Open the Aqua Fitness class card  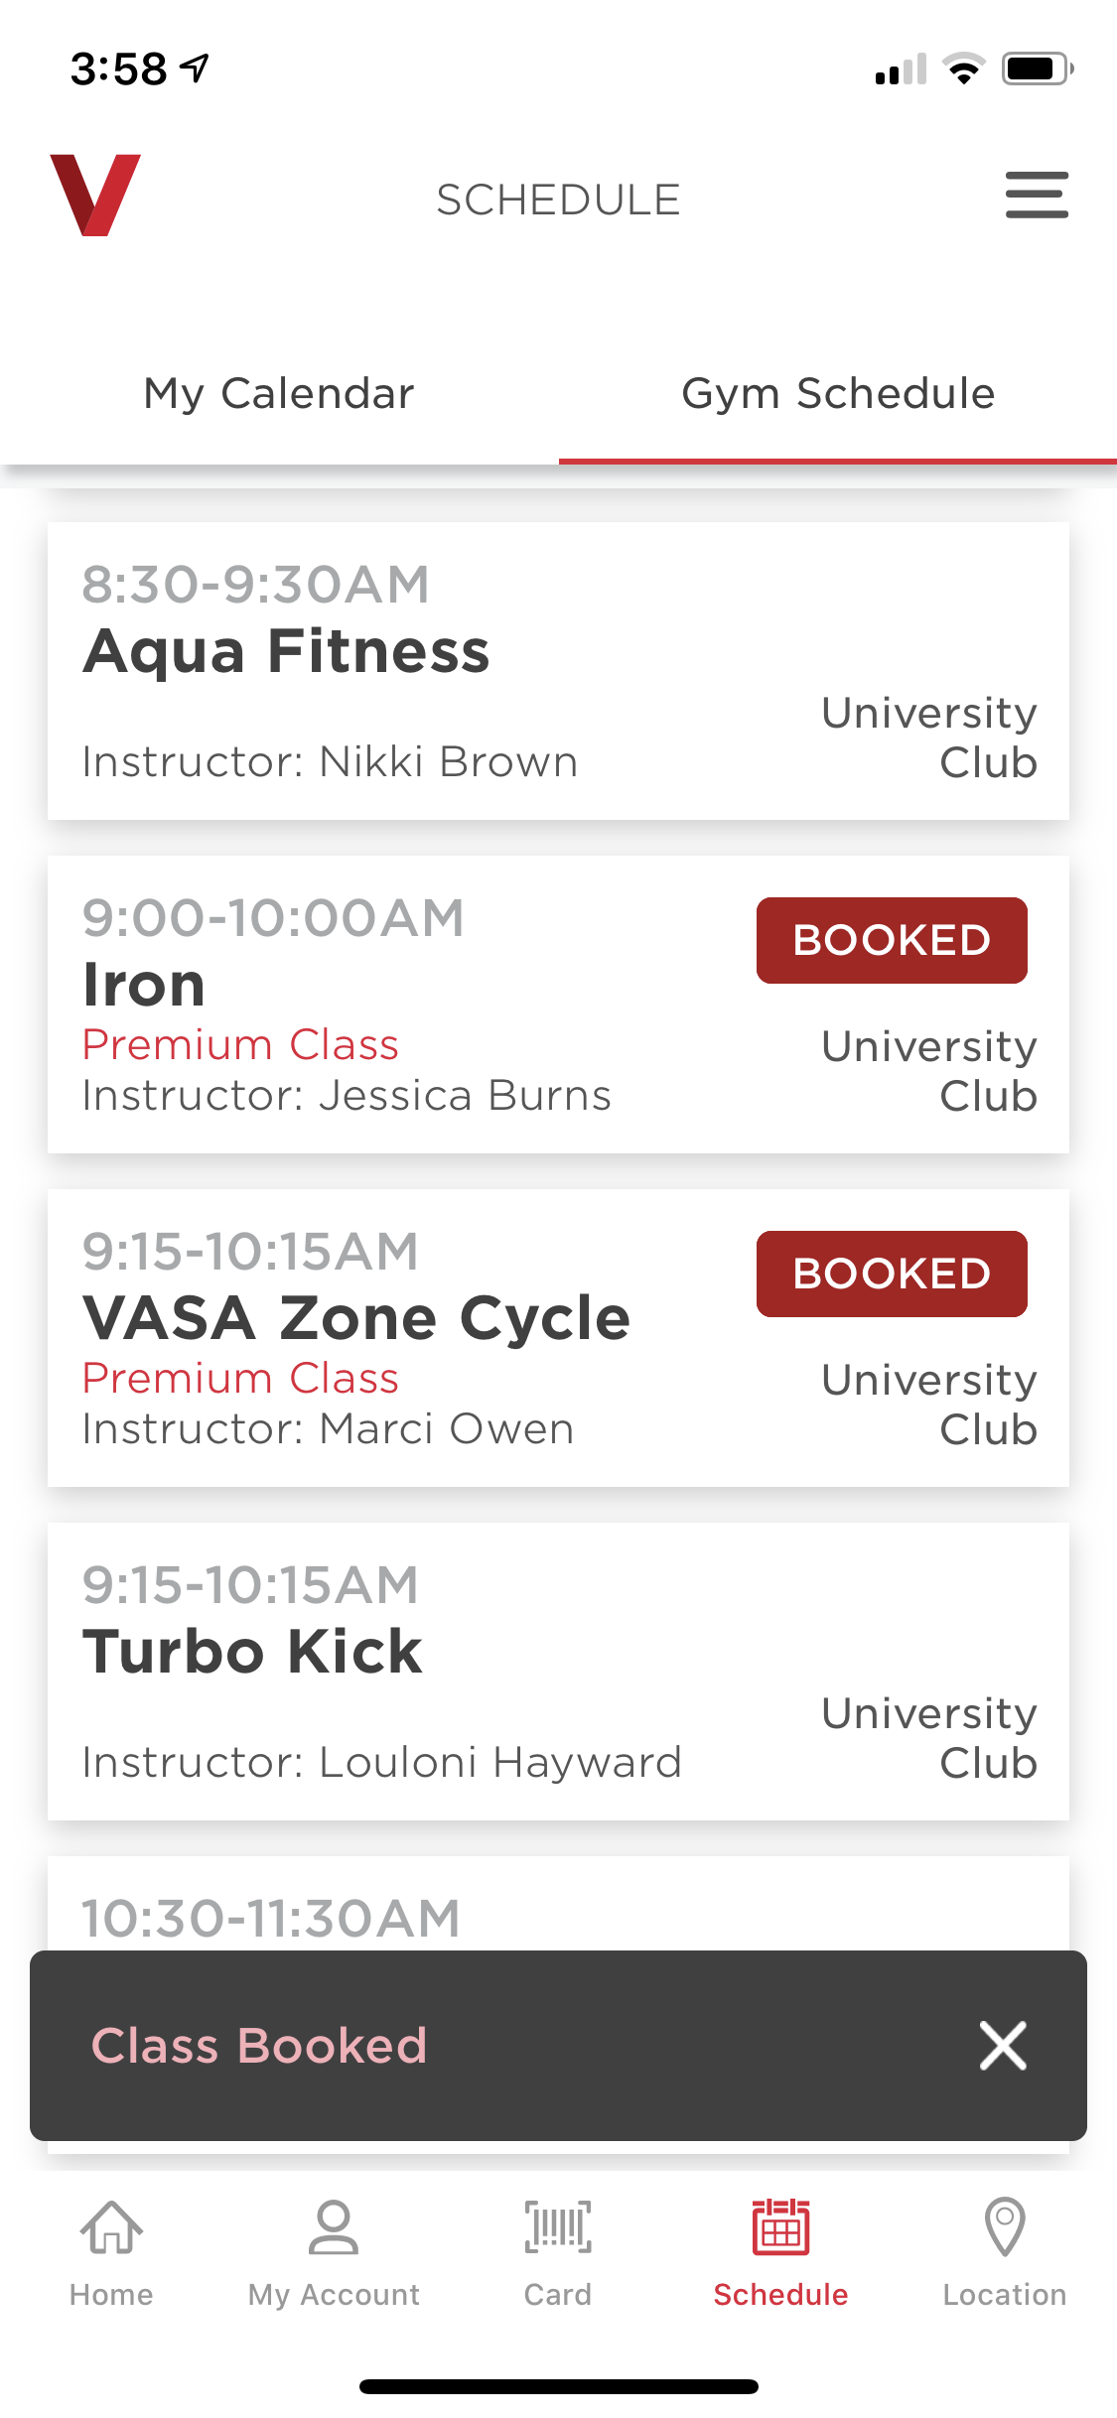pos(558,671)
